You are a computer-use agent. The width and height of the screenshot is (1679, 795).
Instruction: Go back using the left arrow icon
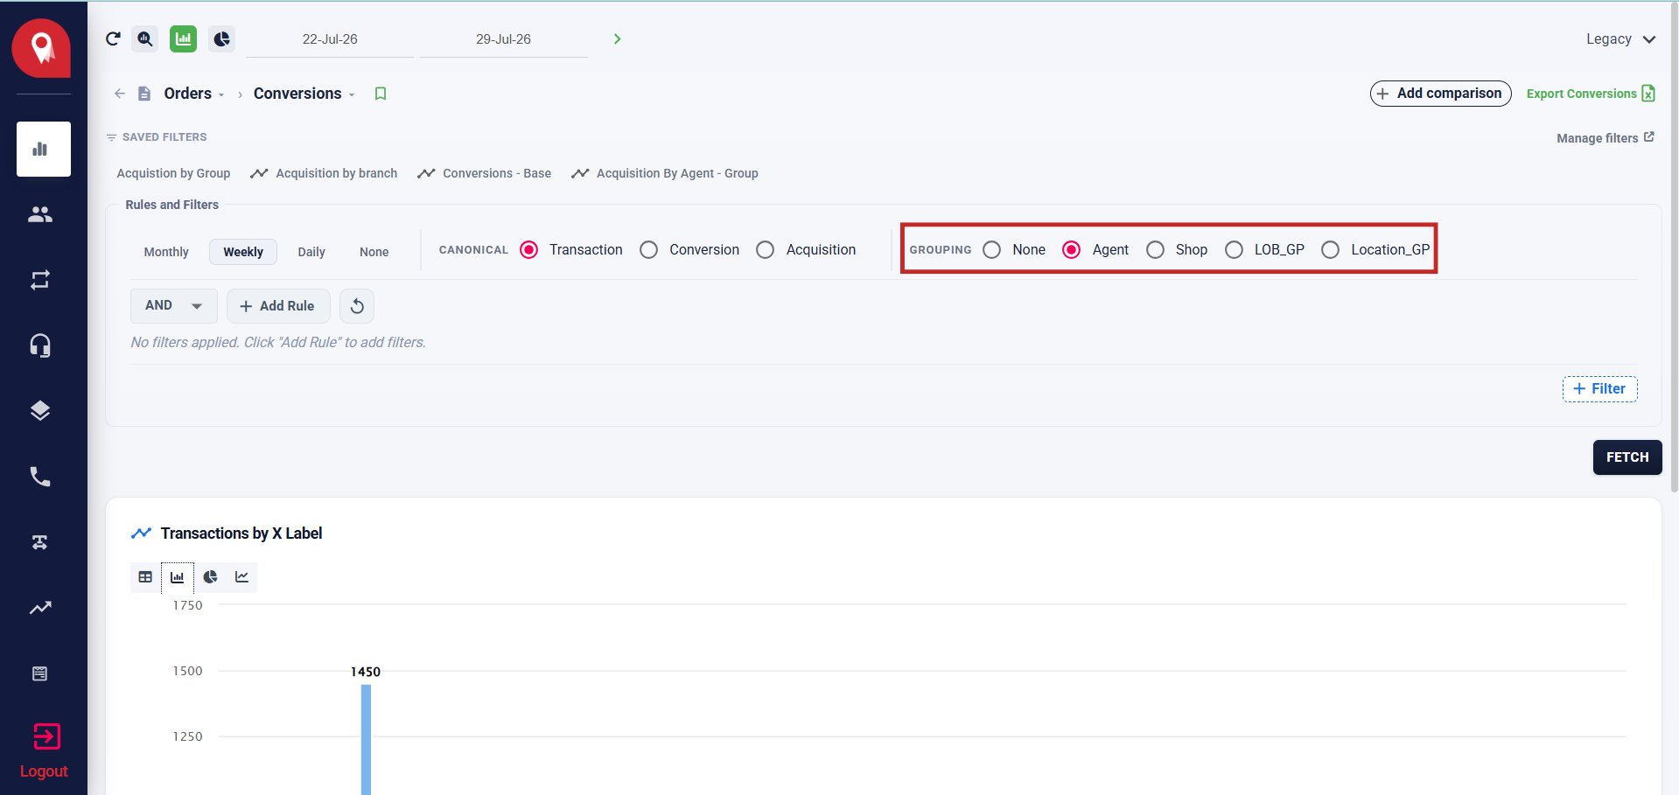(120, 94)
